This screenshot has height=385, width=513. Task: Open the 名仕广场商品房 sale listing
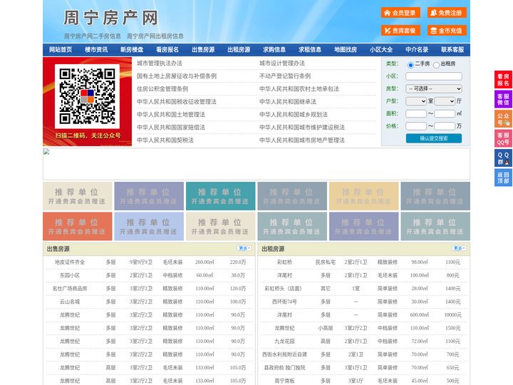click(x=70, y=289)
